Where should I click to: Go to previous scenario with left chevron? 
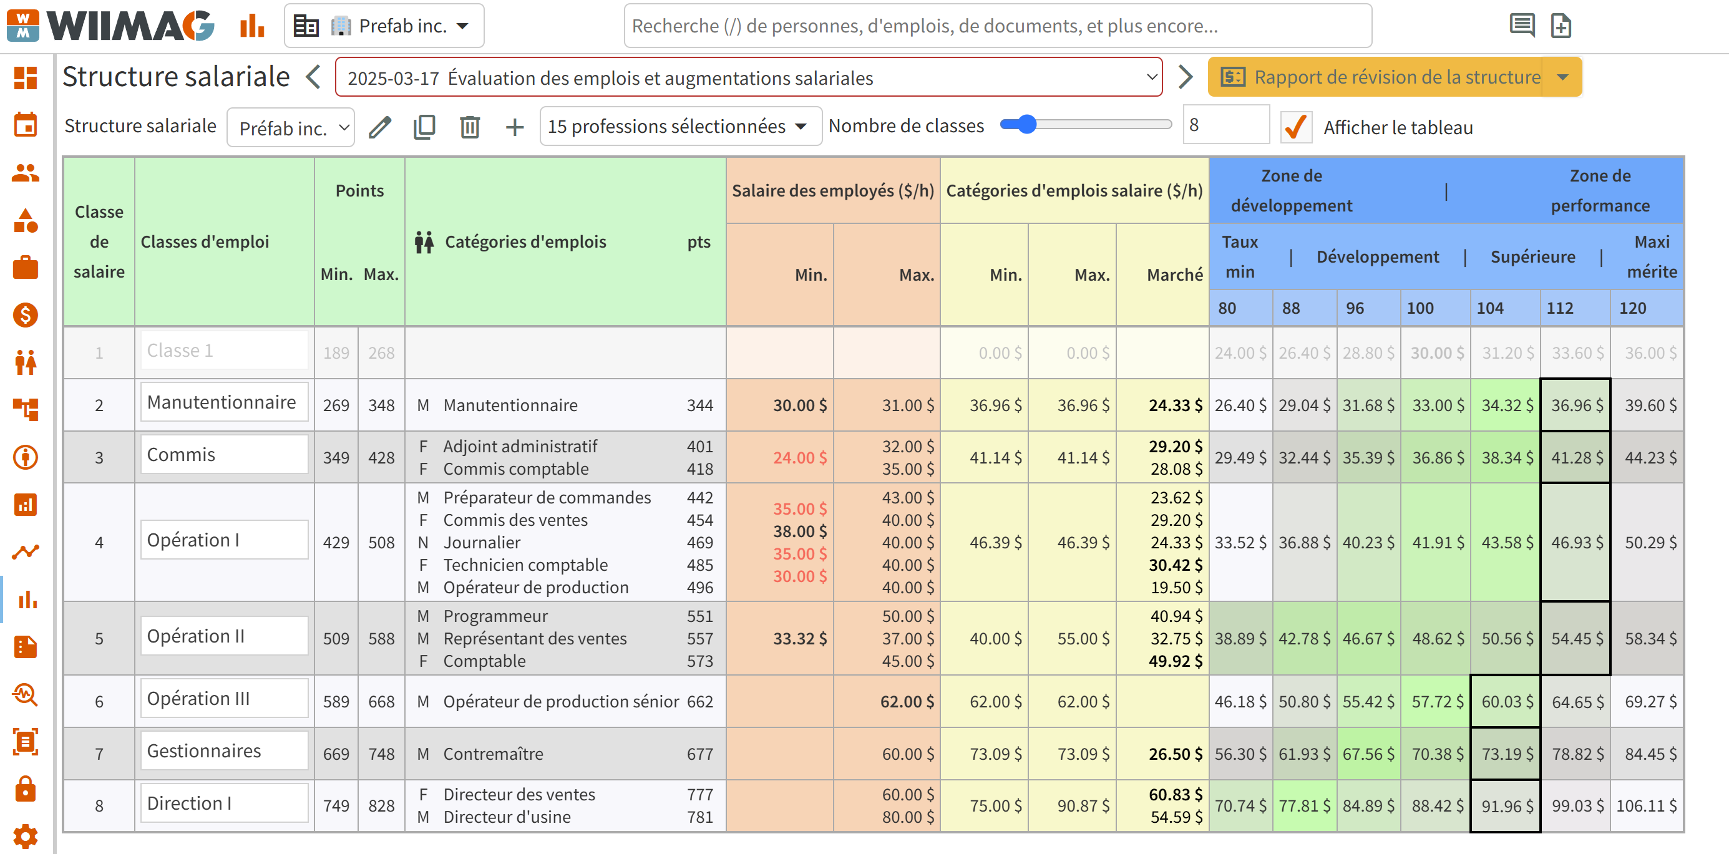click(x=313, y=77)
